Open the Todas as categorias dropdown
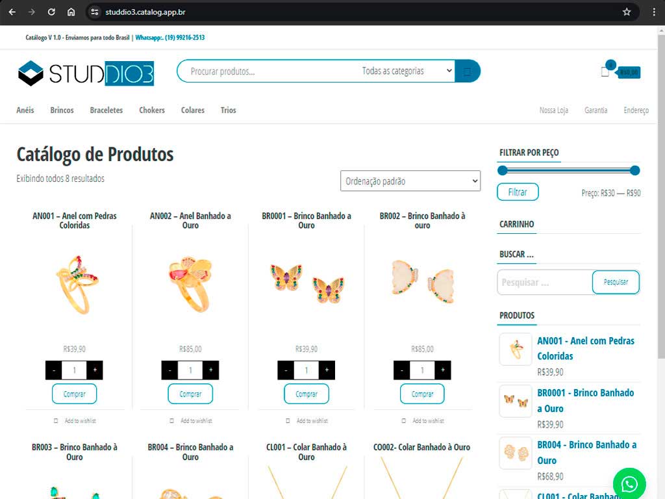The height and width of the screenshot is (499, 665). [x=407, y=71]
